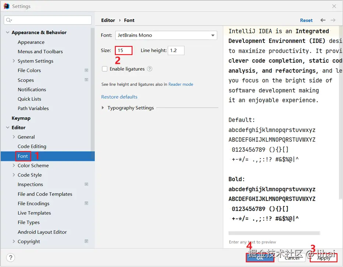Screen dimensions: 343x267
Task: Click the Apply button
Action: [x=324, y=258]
